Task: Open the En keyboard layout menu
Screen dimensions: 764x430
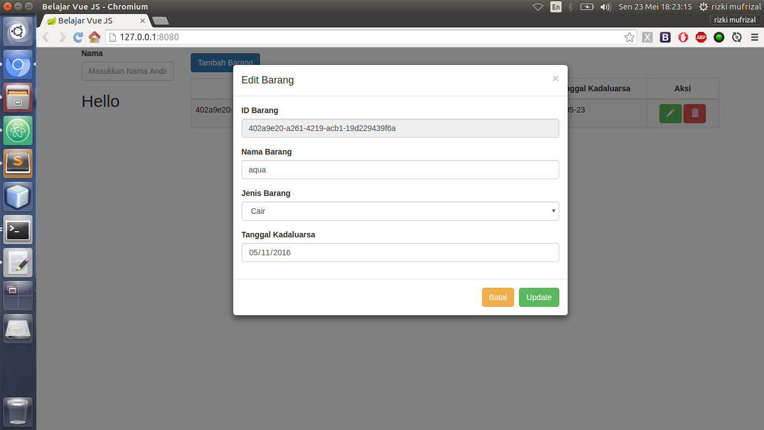Action: coord(556,7)
